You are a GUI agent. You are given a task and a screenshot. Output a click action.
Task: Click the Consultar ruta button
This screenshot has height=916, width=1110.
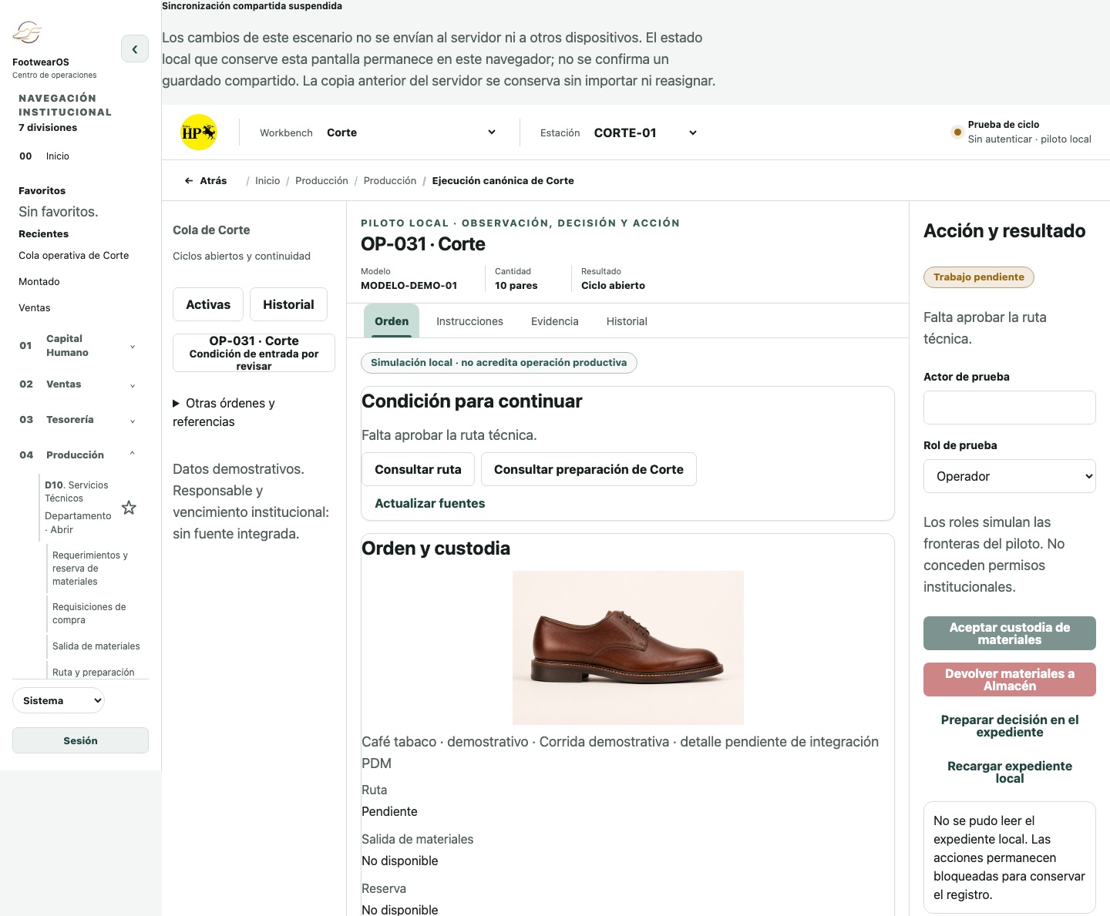point(418,469)
